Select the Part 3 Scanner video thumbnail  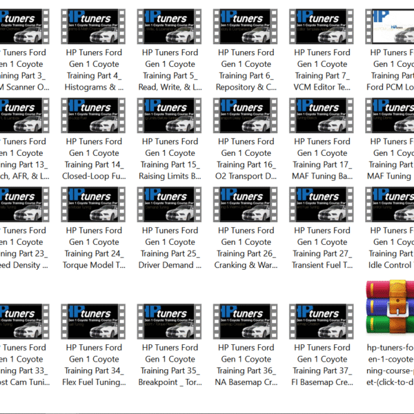click(25, 26)
